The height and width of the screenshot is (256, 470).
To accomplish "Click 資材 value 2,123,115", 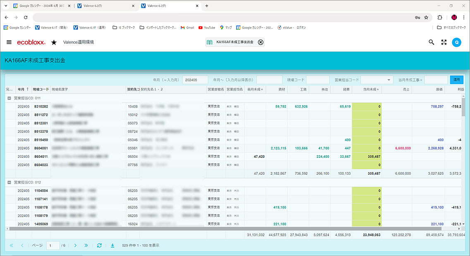I will (278, 148).
